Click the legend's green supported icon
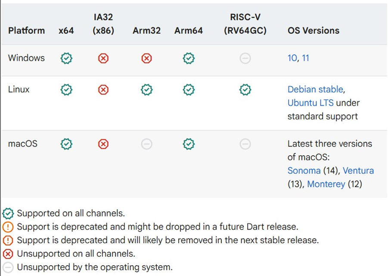 tap(8, 213)
